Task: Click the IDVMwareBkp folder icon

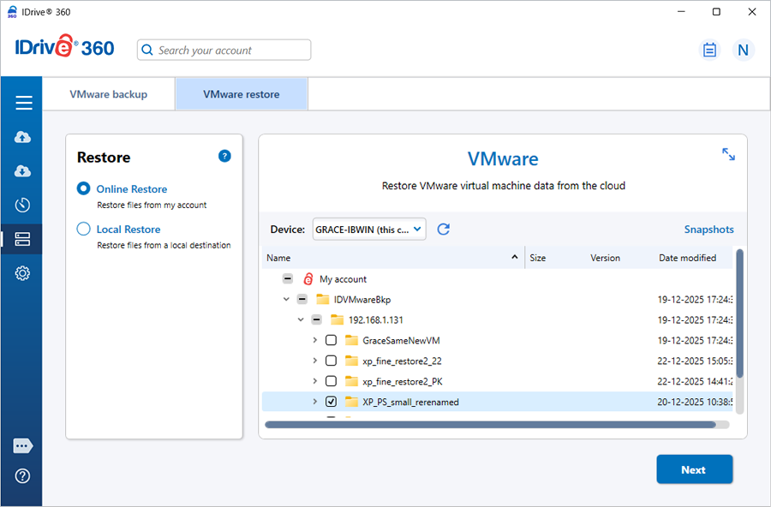Action: point(323,299)
